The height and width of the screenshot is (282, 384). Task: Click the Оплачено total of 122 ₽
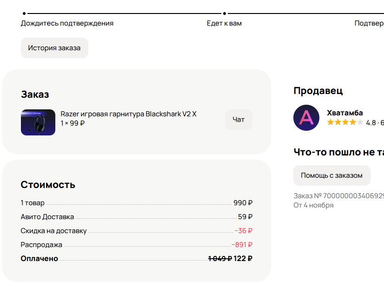[x=243, y=259]
